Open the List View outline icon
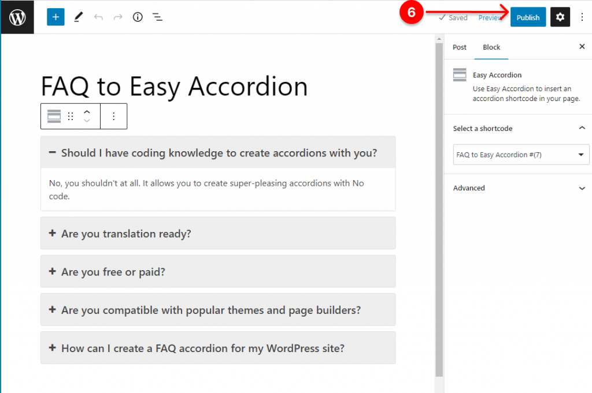This screenshot has width=592, height=393. click(157, 17)
